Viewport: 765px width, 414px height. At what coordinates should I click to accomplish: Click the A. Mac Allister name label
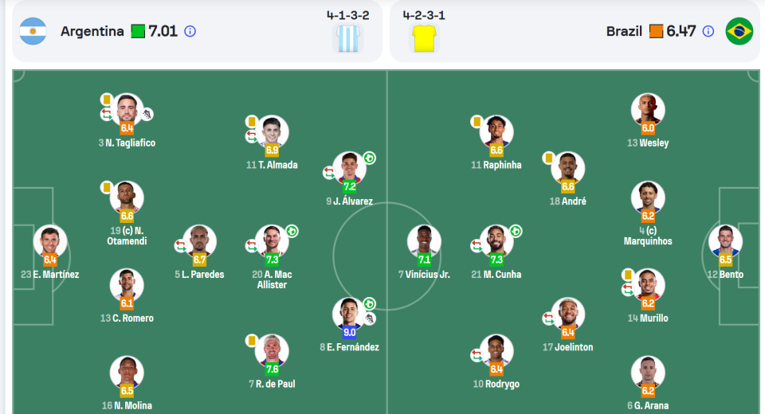point(272,279)
